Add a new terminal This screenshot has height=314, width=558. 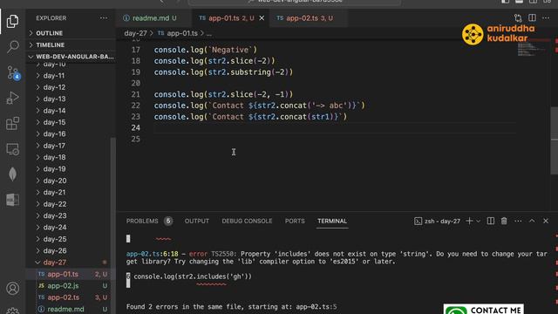pos(469,221)
